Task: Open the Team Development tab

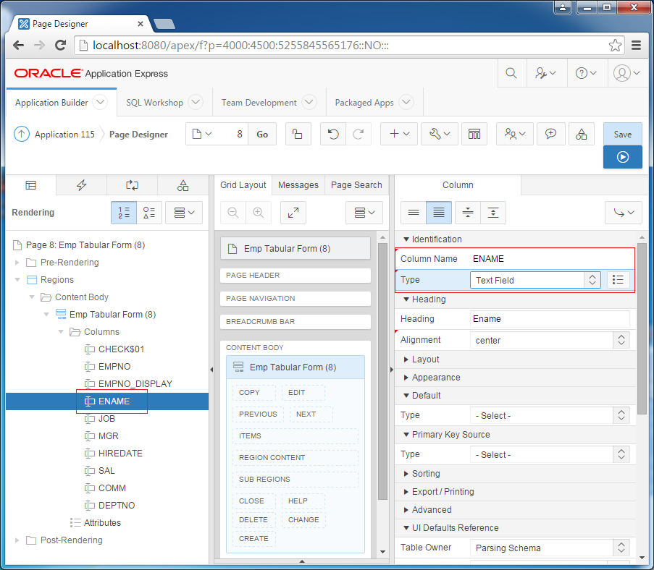Action: tap(259, 103)
